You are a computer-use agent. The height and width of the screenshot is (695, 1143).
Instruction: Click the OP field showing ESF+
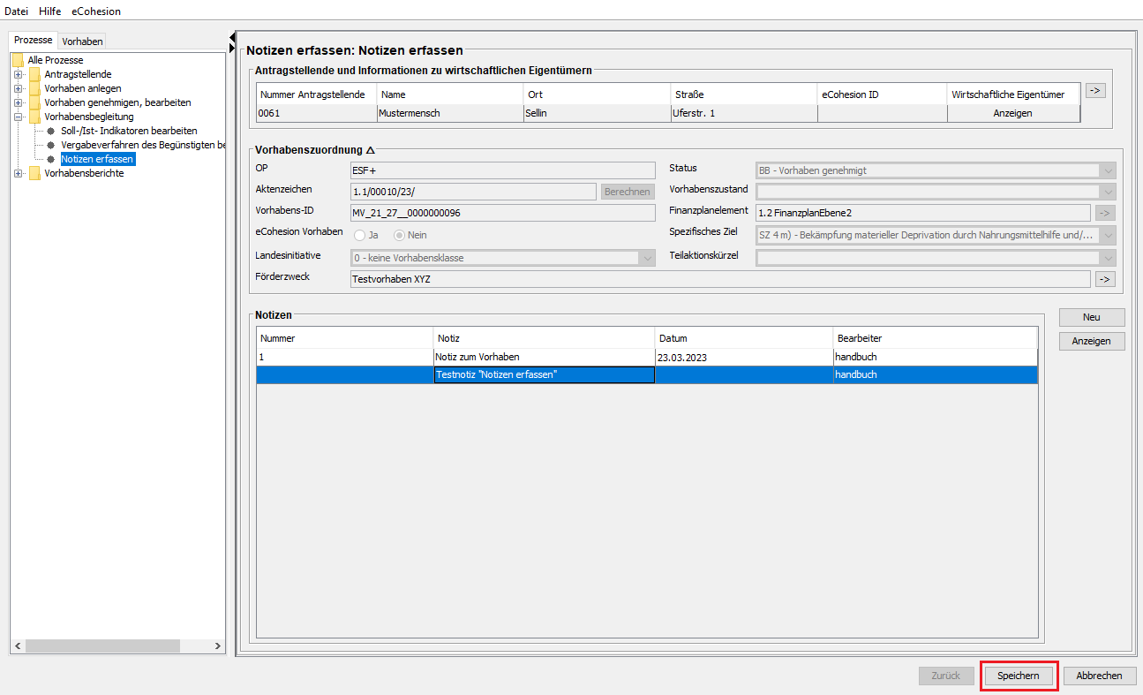point(502,170)
